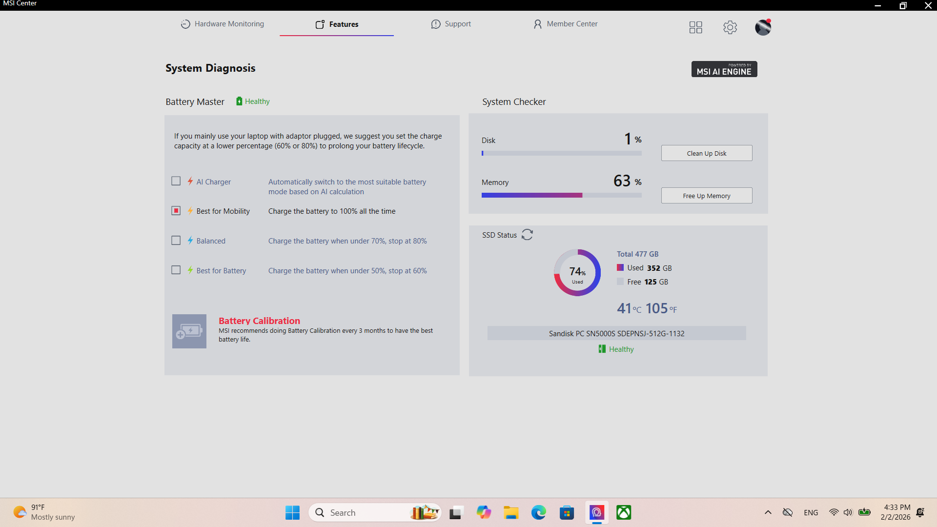Viewport: 937px width, 527px height.
Task: Click the Memory usage progress bar
Action: pyautogui.click(x=561, y=195)
